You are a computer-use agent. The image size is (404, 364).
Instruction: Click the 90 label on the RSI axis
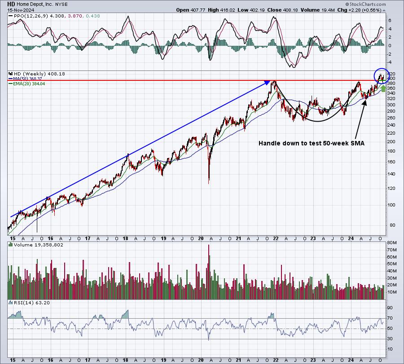(x=390, y=308)
